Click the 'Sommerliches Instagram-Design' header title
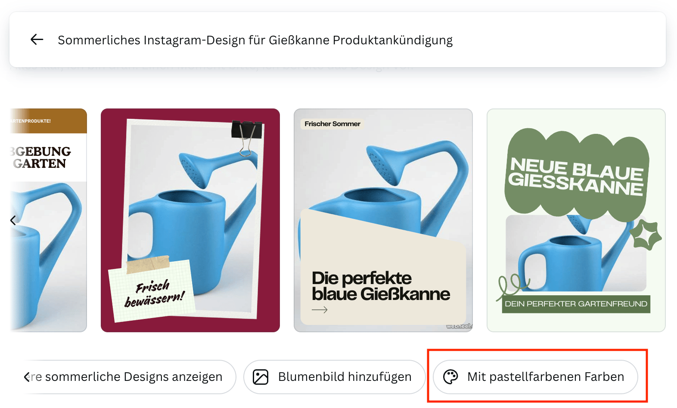The width and height of the screenshot is (677, 408). click(255, 40)
